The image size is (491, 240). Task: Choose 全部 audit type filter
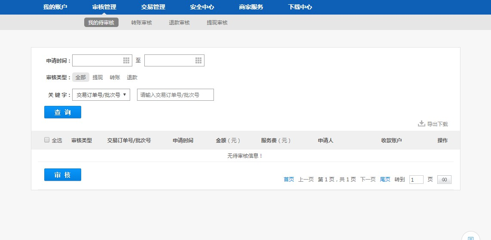pyautogui.click(x=80, y=78)
